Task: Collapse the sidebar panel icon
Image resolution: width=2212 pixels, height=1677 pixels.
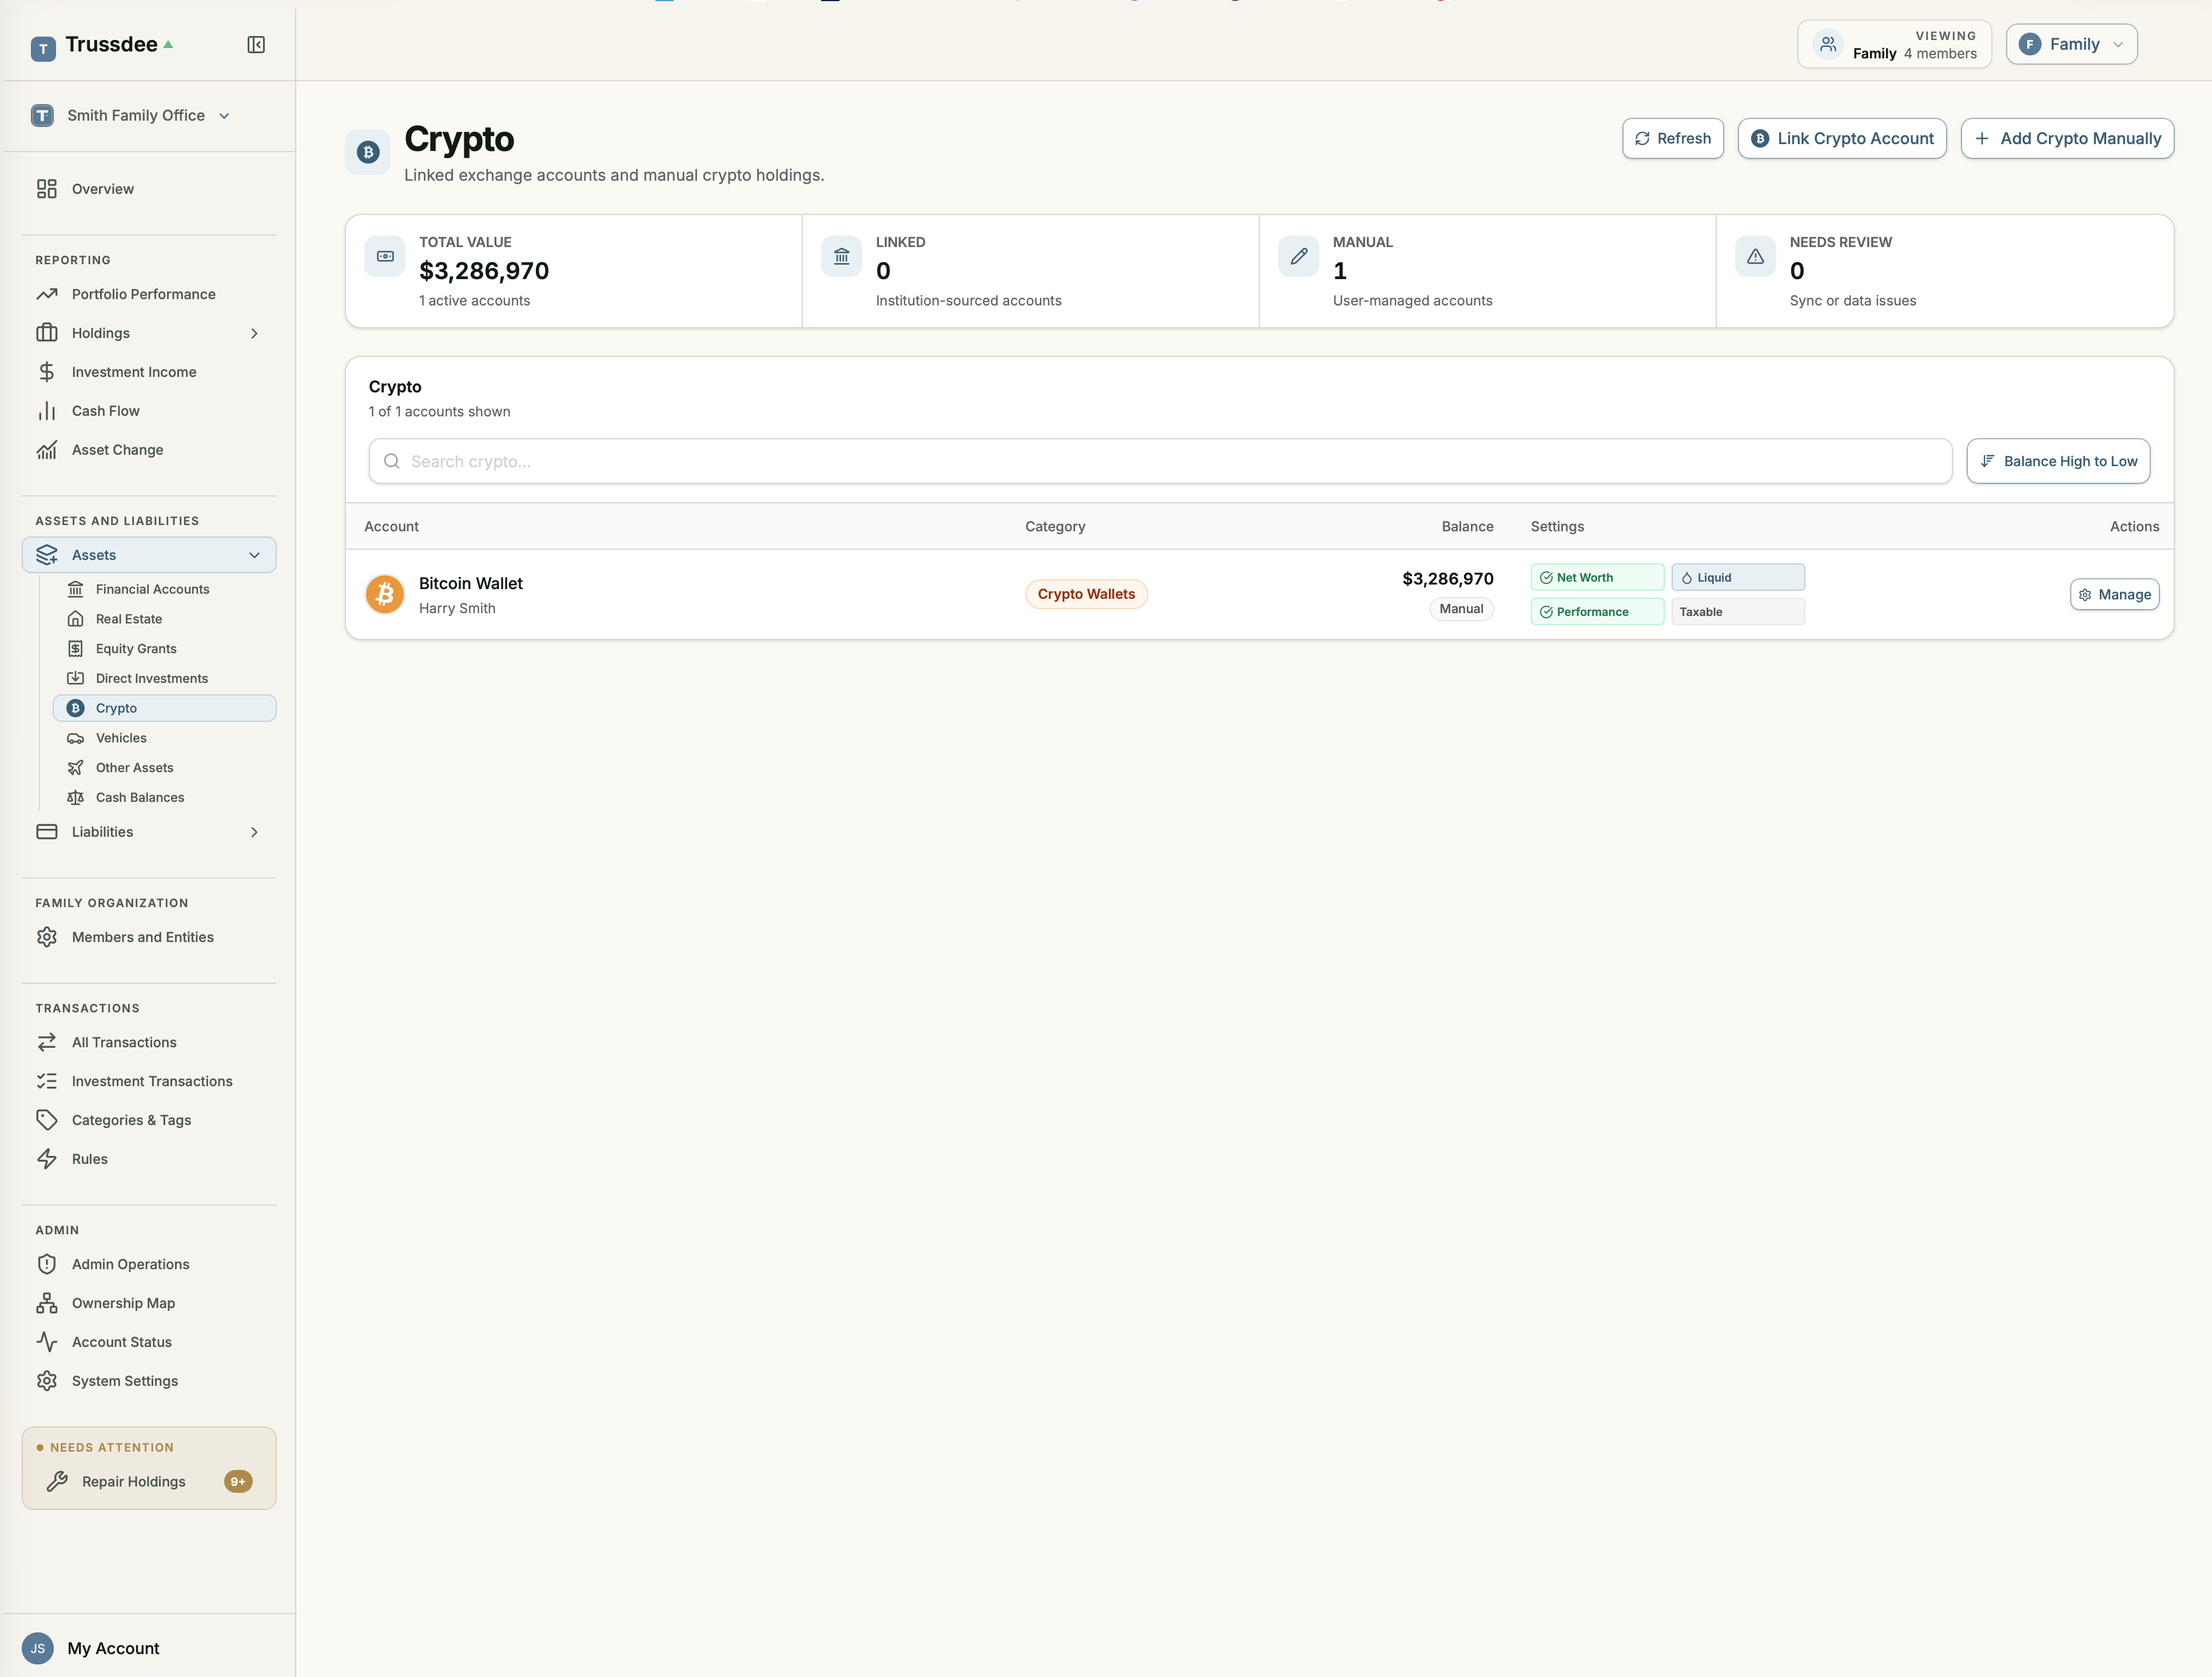Action: tap(256, 45)
